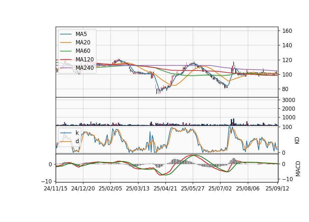Click the 'k' legend label in KD panel
This screenshot has height=222, width=309.
77,133
